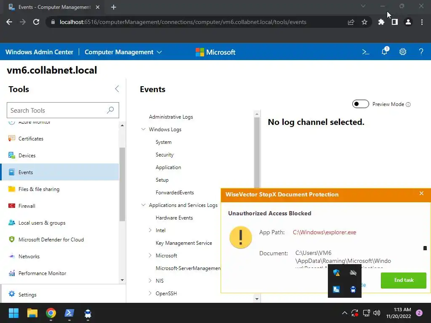The height and width of the screenshot is (323, 431).
Task: Click the Networks tool icon
Action: point(11,256)
